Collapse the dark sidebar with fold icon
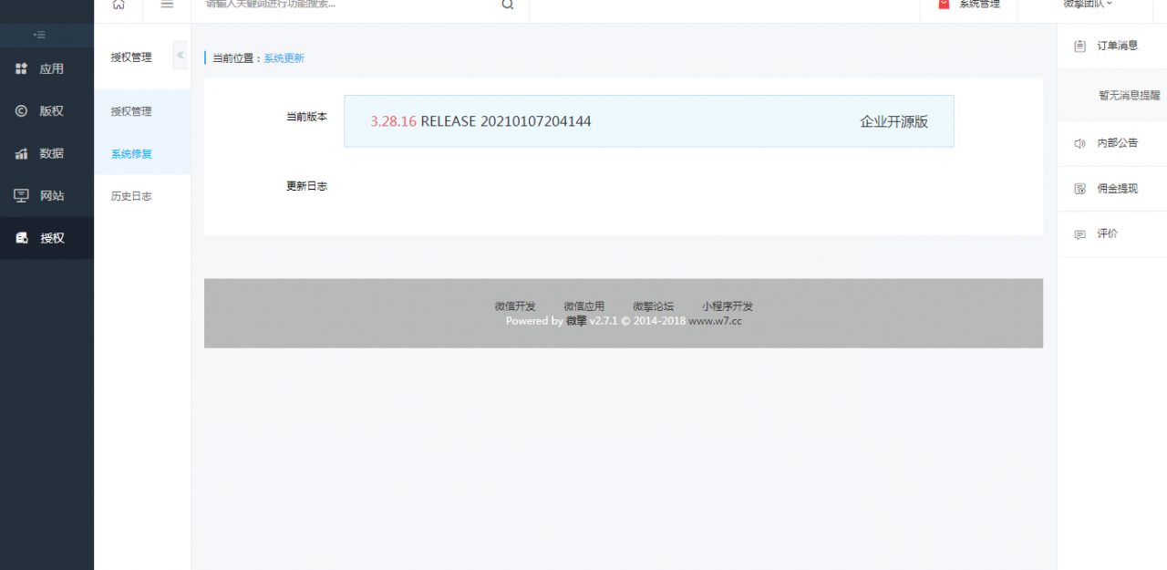Image resolution: width=1167 pixels, height=570 pixels. [39, 35]
